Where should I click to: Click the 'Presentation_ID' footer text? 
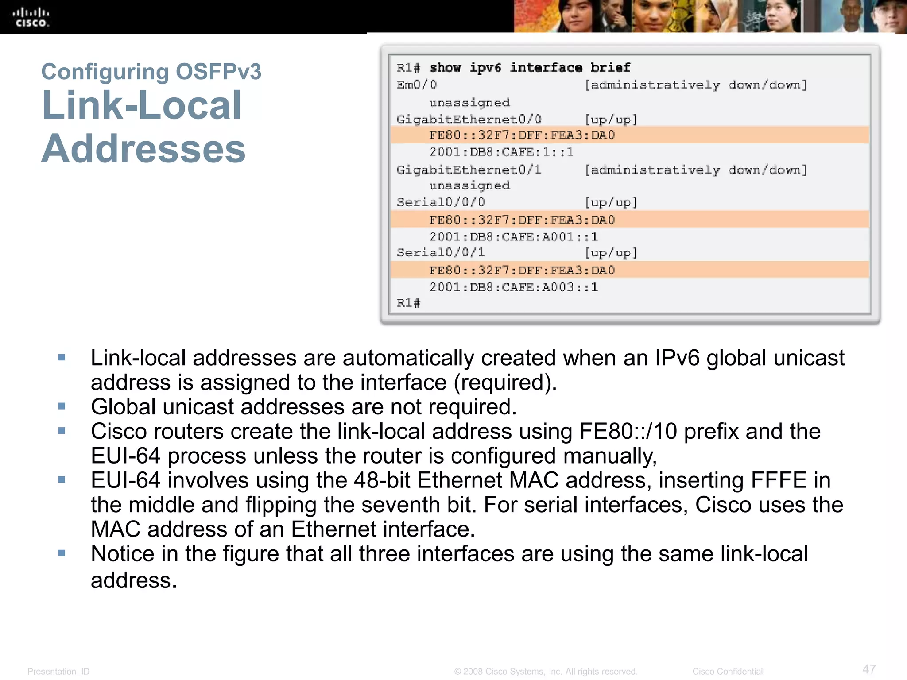click(58, 672)
